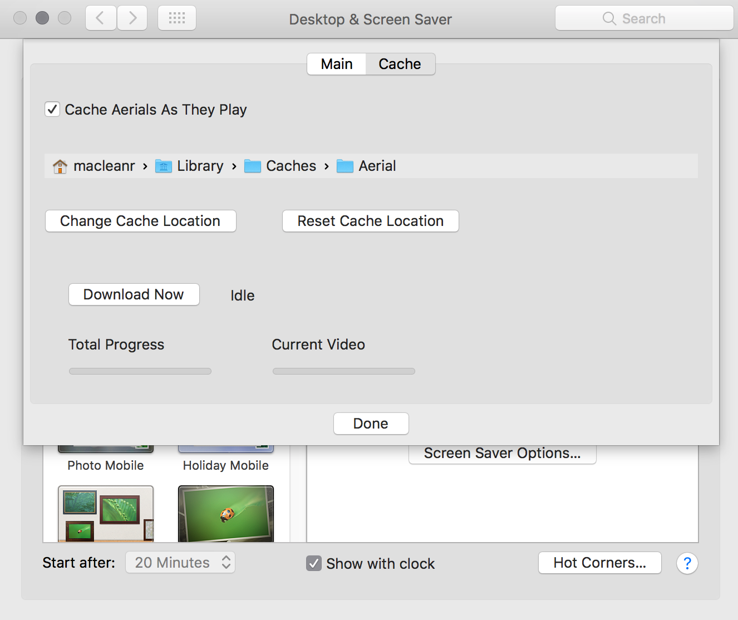The image size is (738, 620).
Task: Open Hot Corners settings
Action: [x=599, y=563]
